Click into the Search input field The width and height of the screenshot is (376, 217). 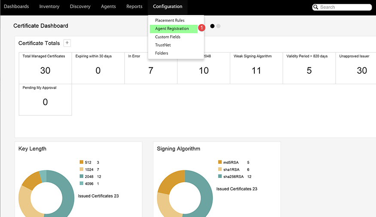(x=344, y=7)
